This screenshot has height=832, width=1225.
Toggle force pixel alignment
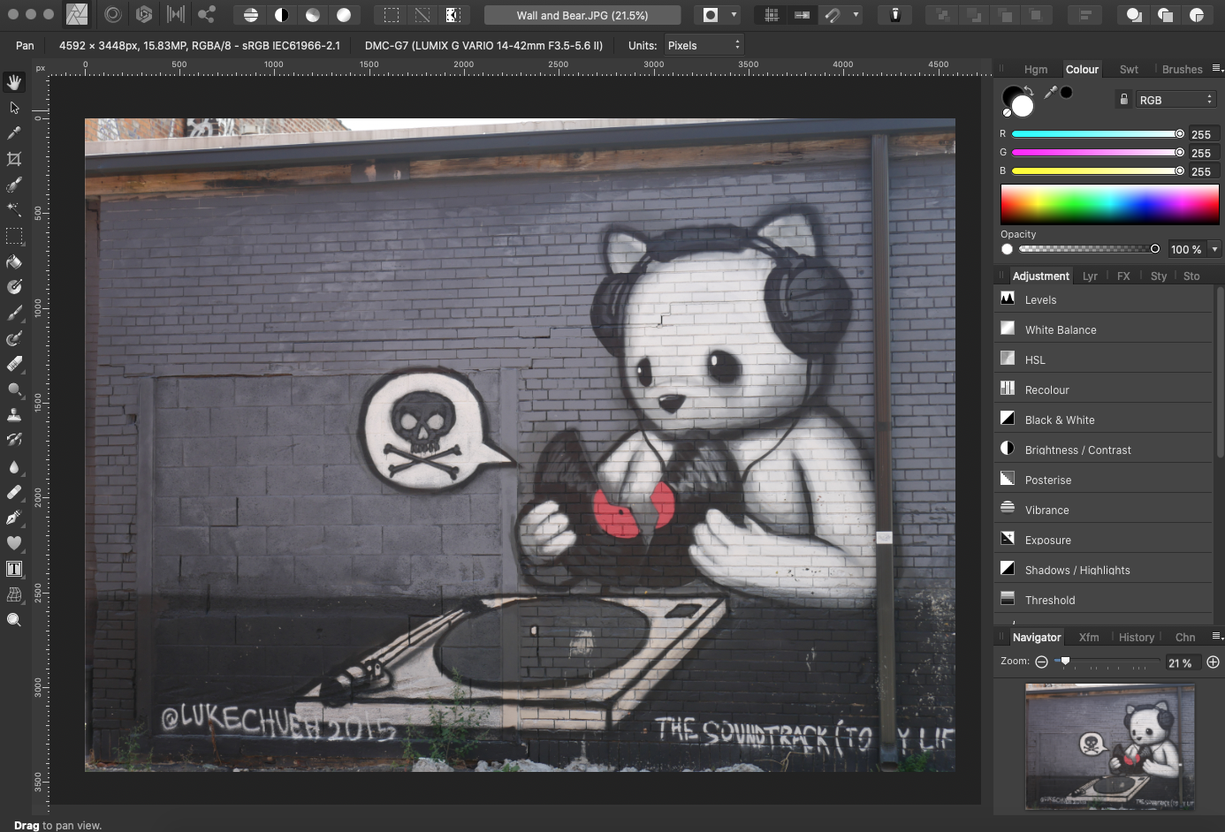coord(802,15)
